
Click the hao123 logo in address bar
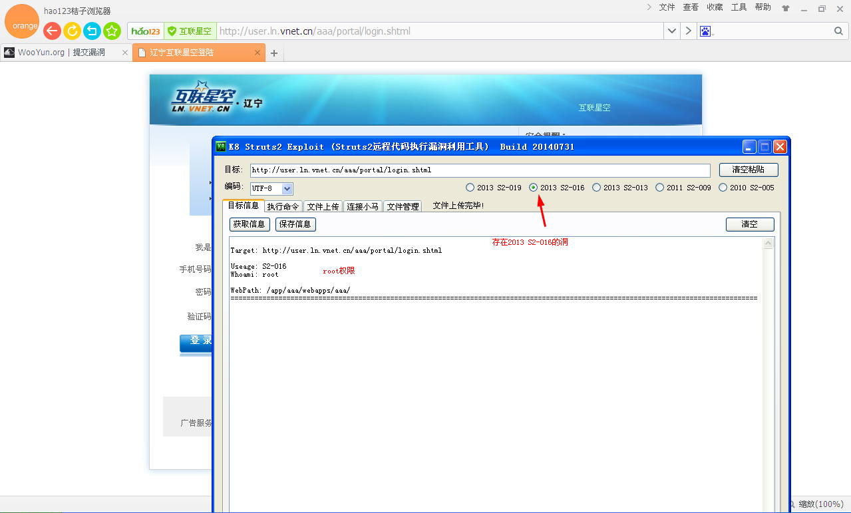click(x=146, y=31)
